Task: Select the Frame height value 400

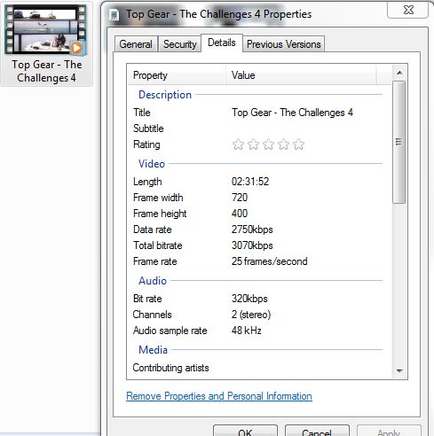Action: tap(240, 214)
